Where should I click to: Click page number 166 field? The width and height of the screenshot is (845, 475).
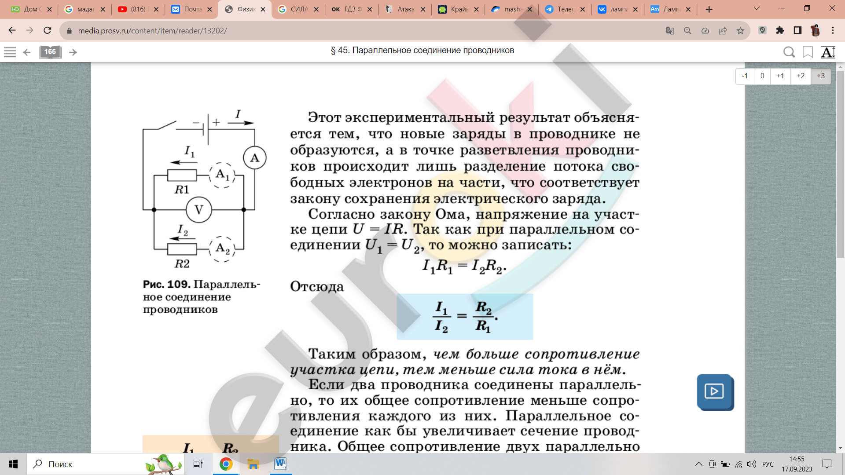click(x=50, y=52)
